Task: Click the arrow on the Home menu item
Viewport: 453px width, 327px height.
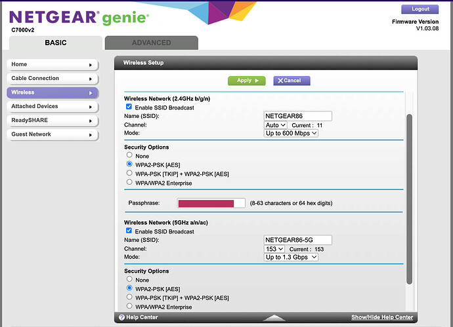Action: tap(91, 65)
